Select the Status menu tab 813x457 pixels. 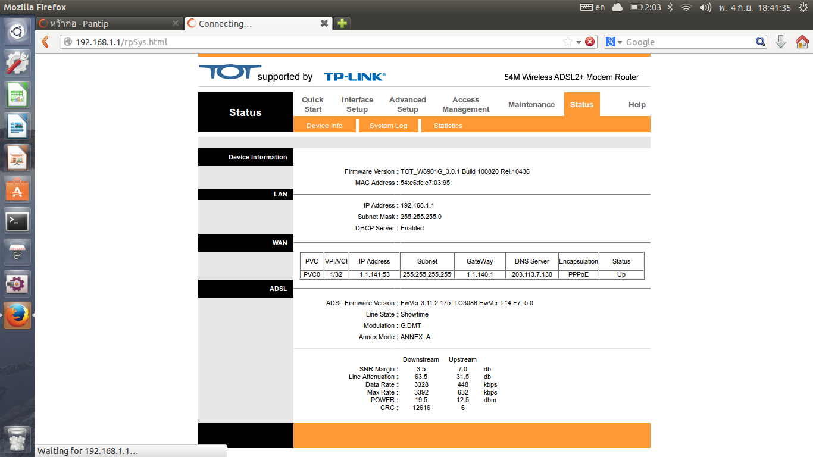tap(581, 104)
